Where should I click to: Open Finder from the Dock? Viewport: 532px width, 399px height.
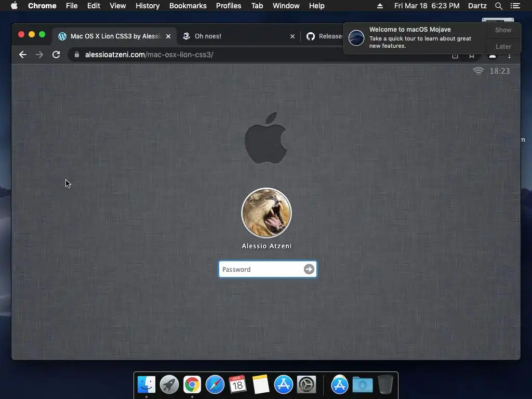147,384
